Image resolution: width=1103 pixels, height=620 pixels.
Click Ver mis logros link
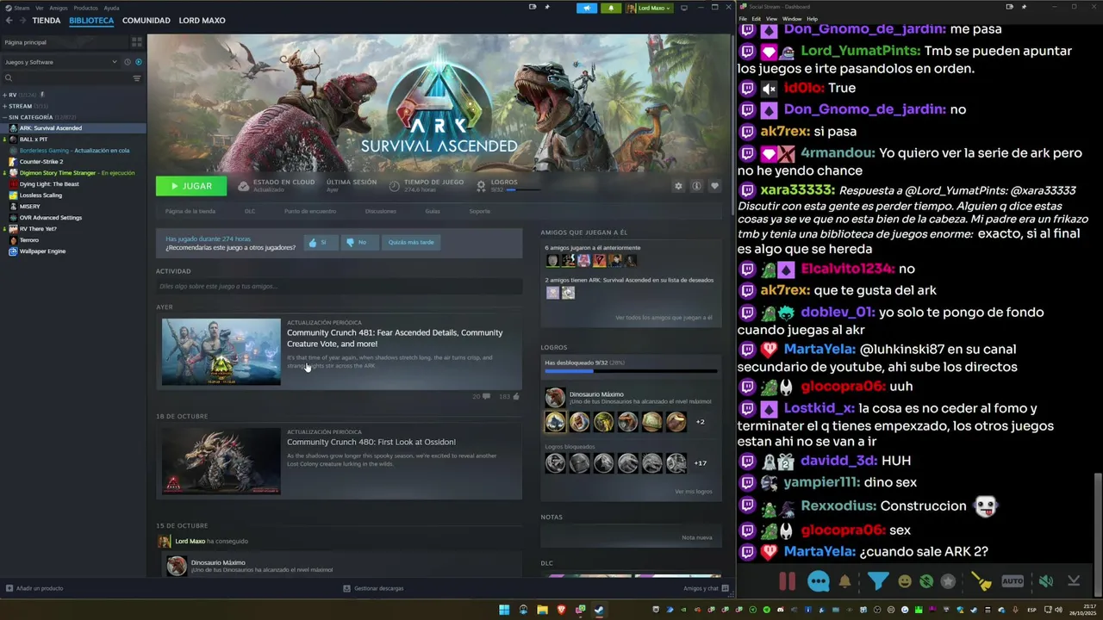click(694, 492)
